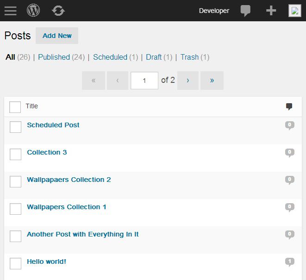Go to the first page button

(x=94, y=81)
